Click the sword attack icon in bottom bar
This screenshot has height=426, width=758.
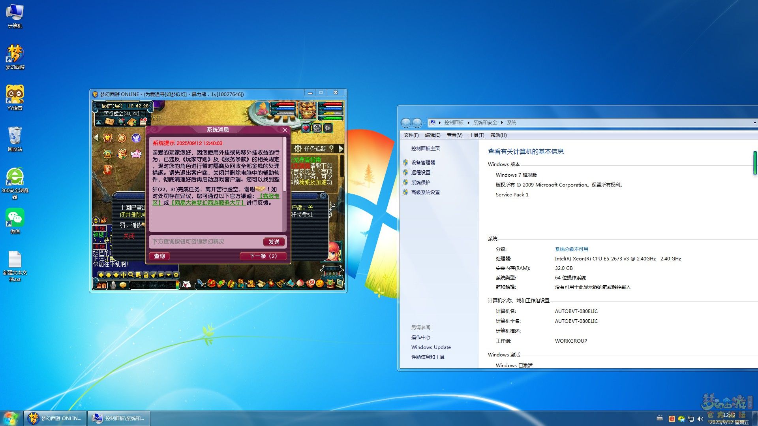click(201, 284)
